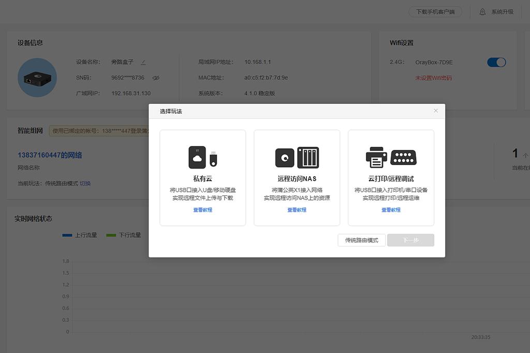Viewport: 530px width, 353px height.
Task: Click 切换 next to 当前玩法
Action: click(x=85, y=183)
